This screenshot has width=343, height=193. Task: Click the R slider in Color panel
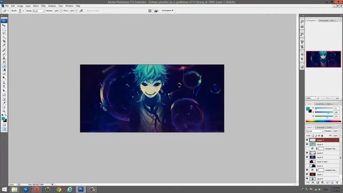point(324,108)
